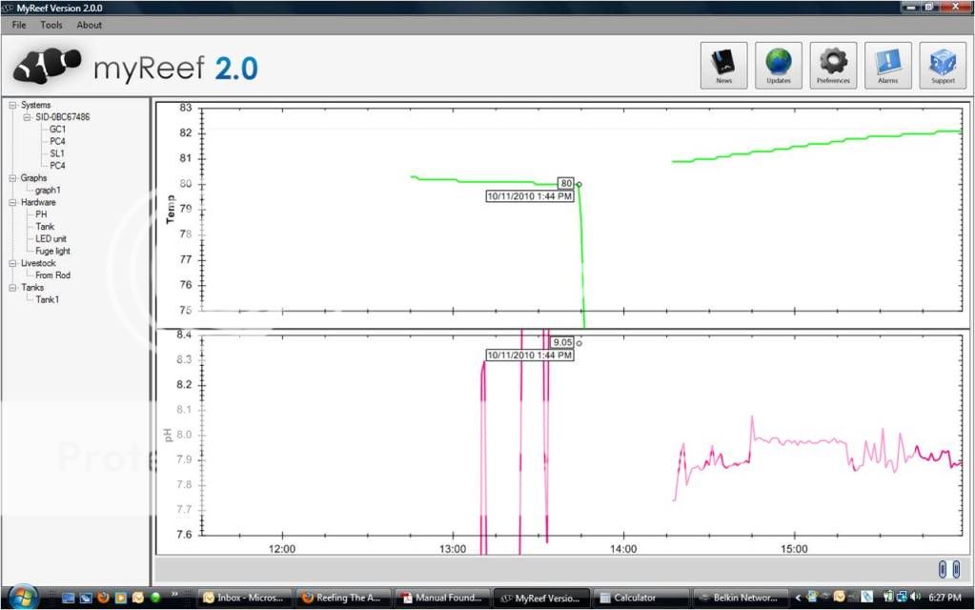Screen dimensions: 975x610
Task: Collapse the Hardware tree node
Action: tap(12, 202)
